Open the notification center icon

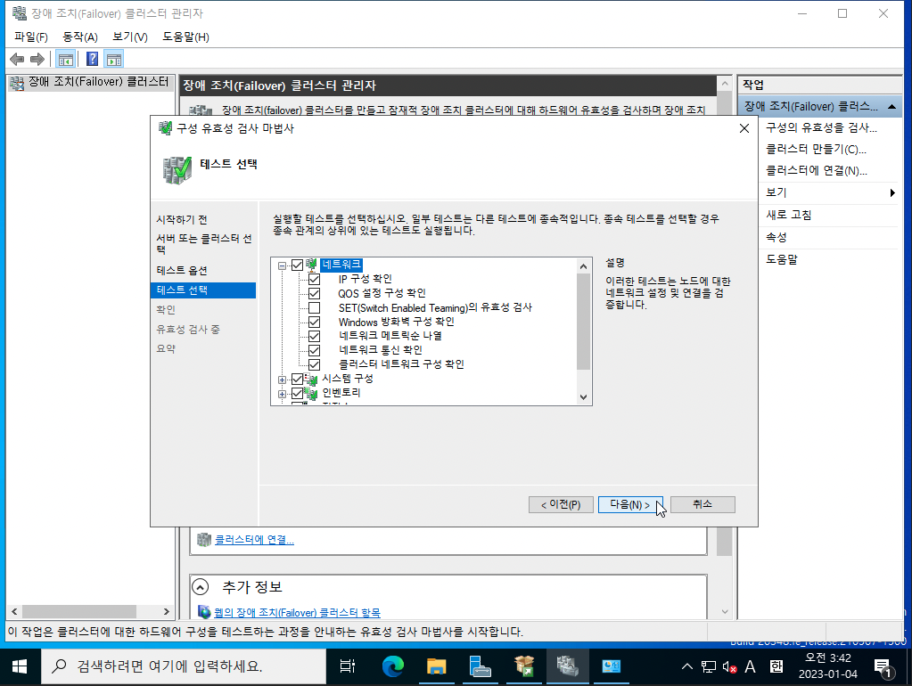pyautogui.click(x=883, y=667)
